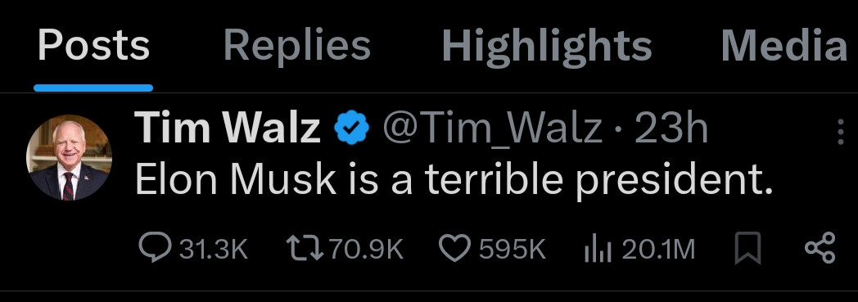858x302 pixels.
Task: Open the three-dot more options menu
Action: point(841,132)
